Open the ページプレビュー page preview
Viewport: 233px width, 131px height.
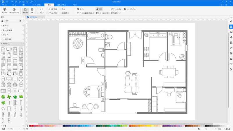(x=130, y=9)
